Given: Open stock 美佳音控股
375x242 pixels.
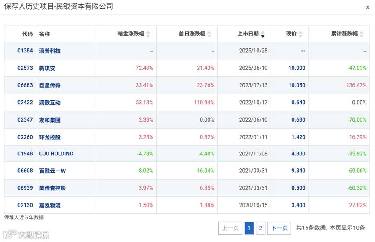Looking at the screenshot, I should click(x=52, y=188).
